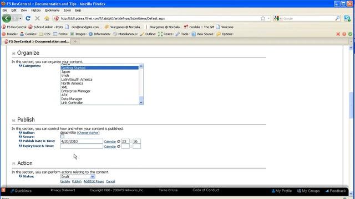Click the orange warning developer toolbar icon
This screenshot has height=199, width=355.
click(x=344, y=34)
